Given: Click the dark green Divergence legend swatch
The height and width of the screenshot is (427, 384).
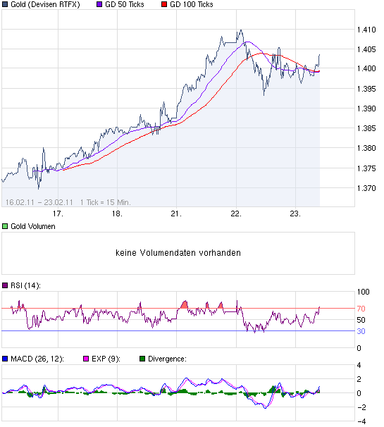Looking at the screenshot, I should point(142,359).
